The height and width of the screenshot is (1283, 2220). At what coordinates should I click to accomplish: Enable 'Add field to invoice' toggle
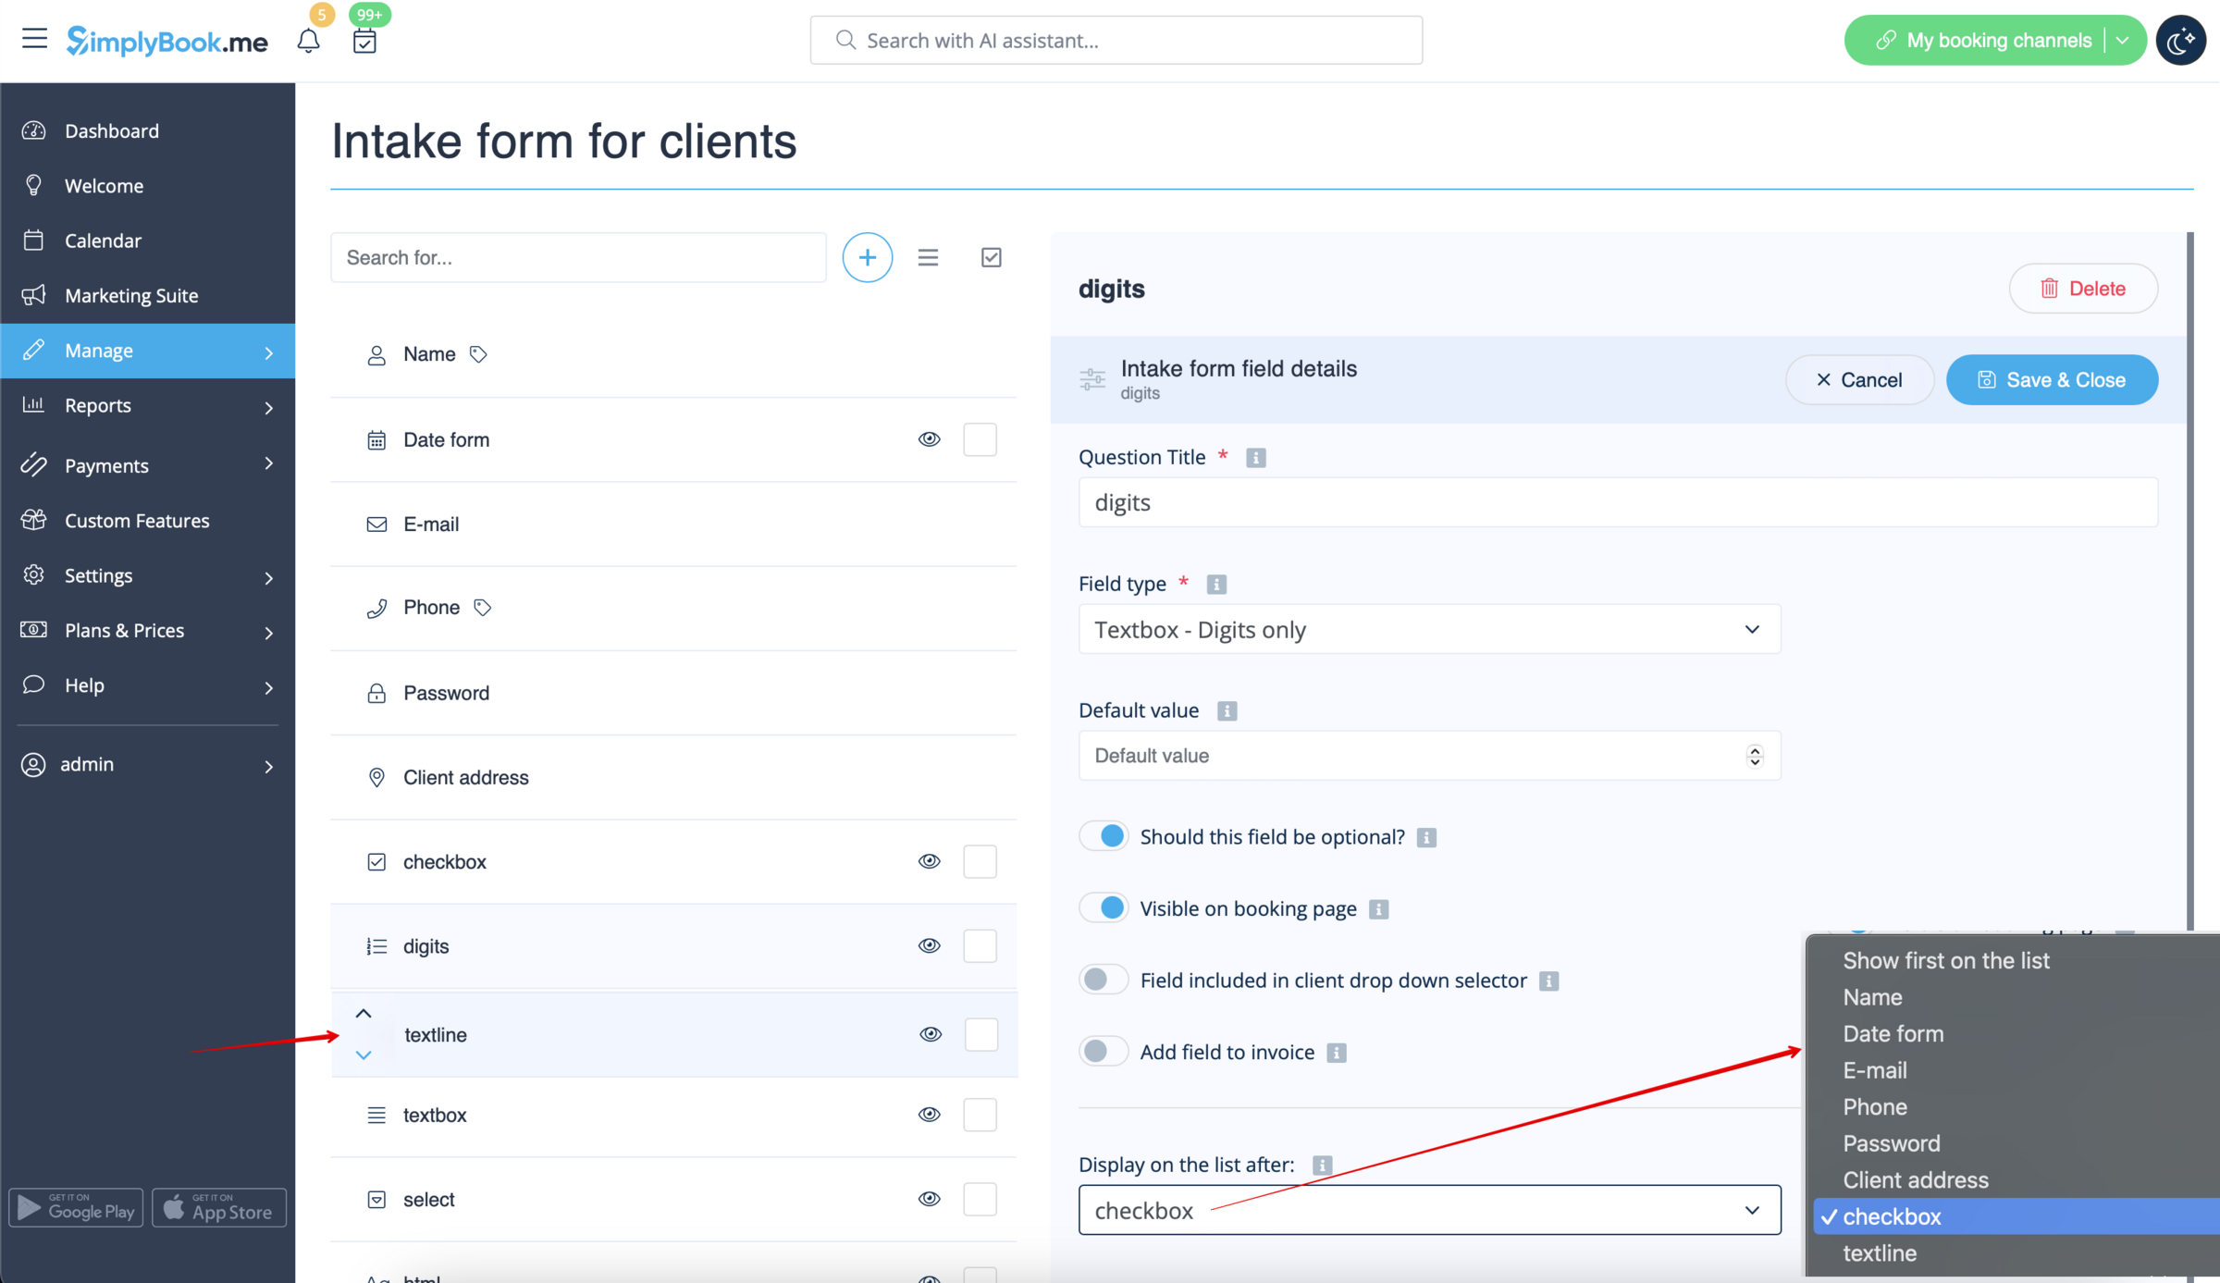point(1103,1051)
